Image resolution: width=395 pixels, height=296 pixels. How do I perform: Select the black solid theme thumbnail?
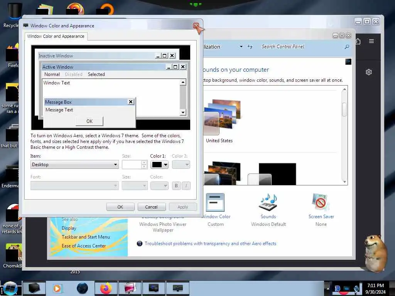coord(272,174)
